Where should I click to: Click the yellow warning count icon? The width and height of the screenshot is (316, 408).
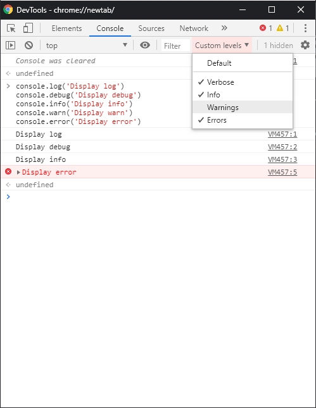coord(280,28)
